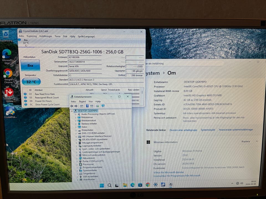Click the Back arrow in Enhetshanteraren toolbar
This screenshot has height=199, width=266.
pyautogui.click(x=72, y=106)
